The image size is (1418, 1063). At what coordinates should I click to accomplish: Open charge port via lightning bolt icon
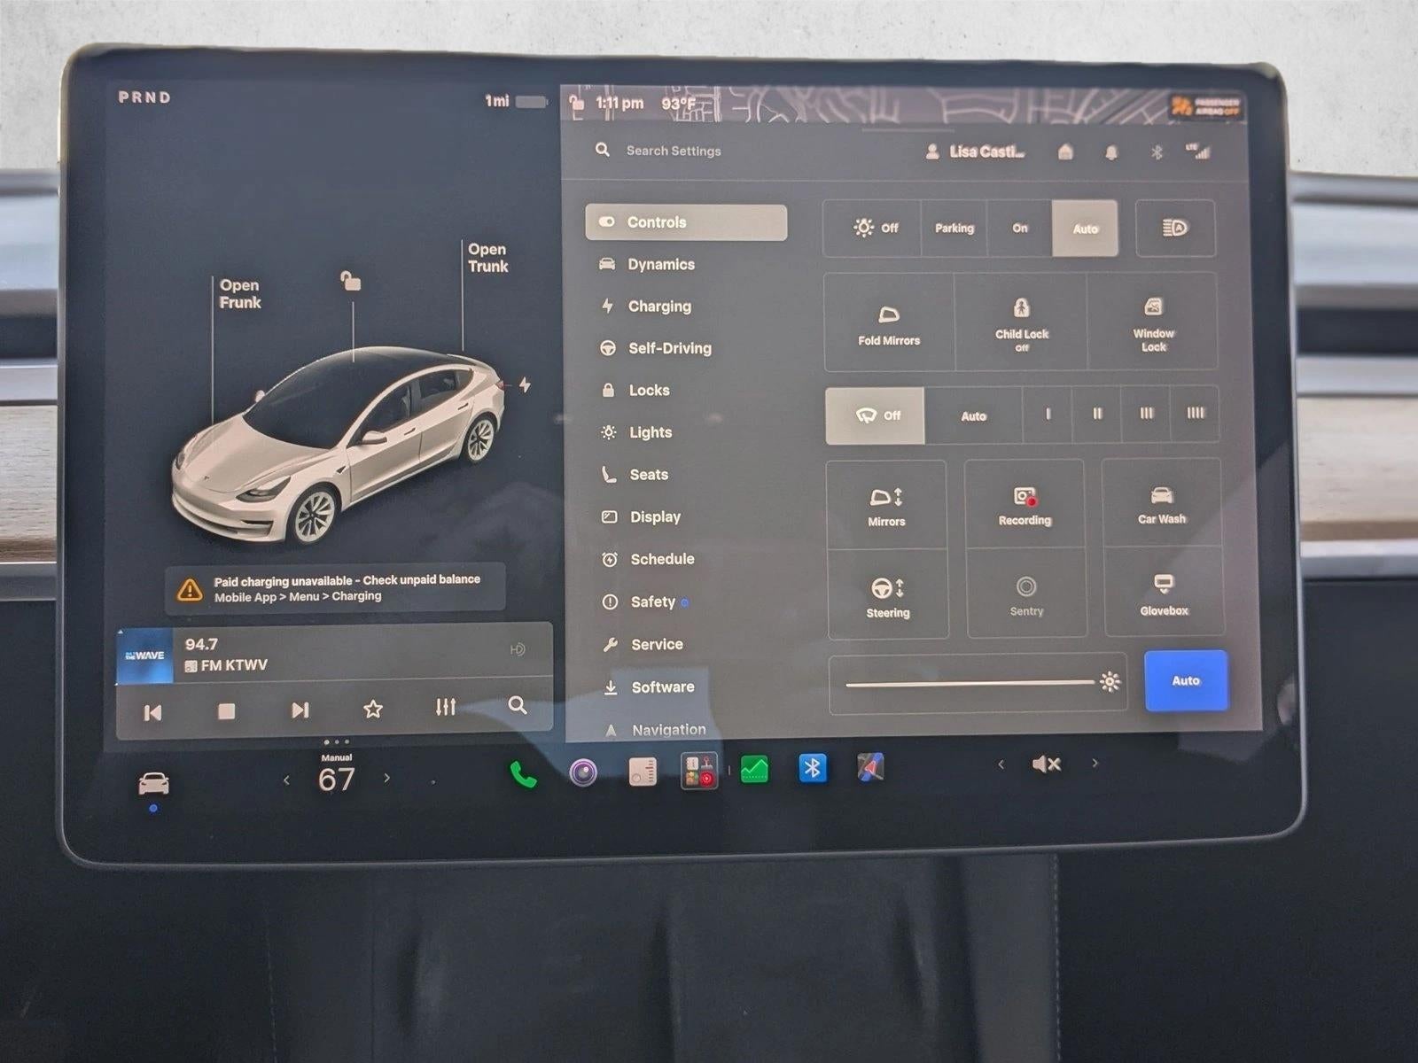pos(526,384)
